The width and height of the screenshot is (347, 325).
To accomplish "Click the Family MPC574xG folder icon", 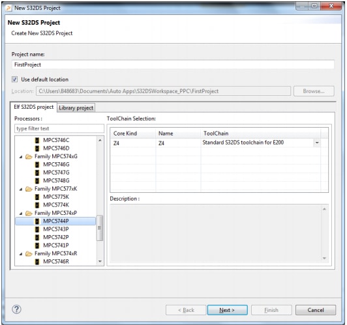I will [29, 156].
